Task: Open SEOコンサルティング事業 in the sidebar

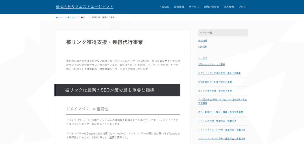Action: click(x=211, y=64)
